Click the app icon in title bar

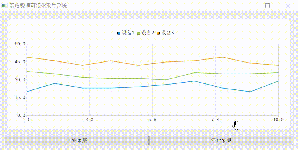[5, 6]
